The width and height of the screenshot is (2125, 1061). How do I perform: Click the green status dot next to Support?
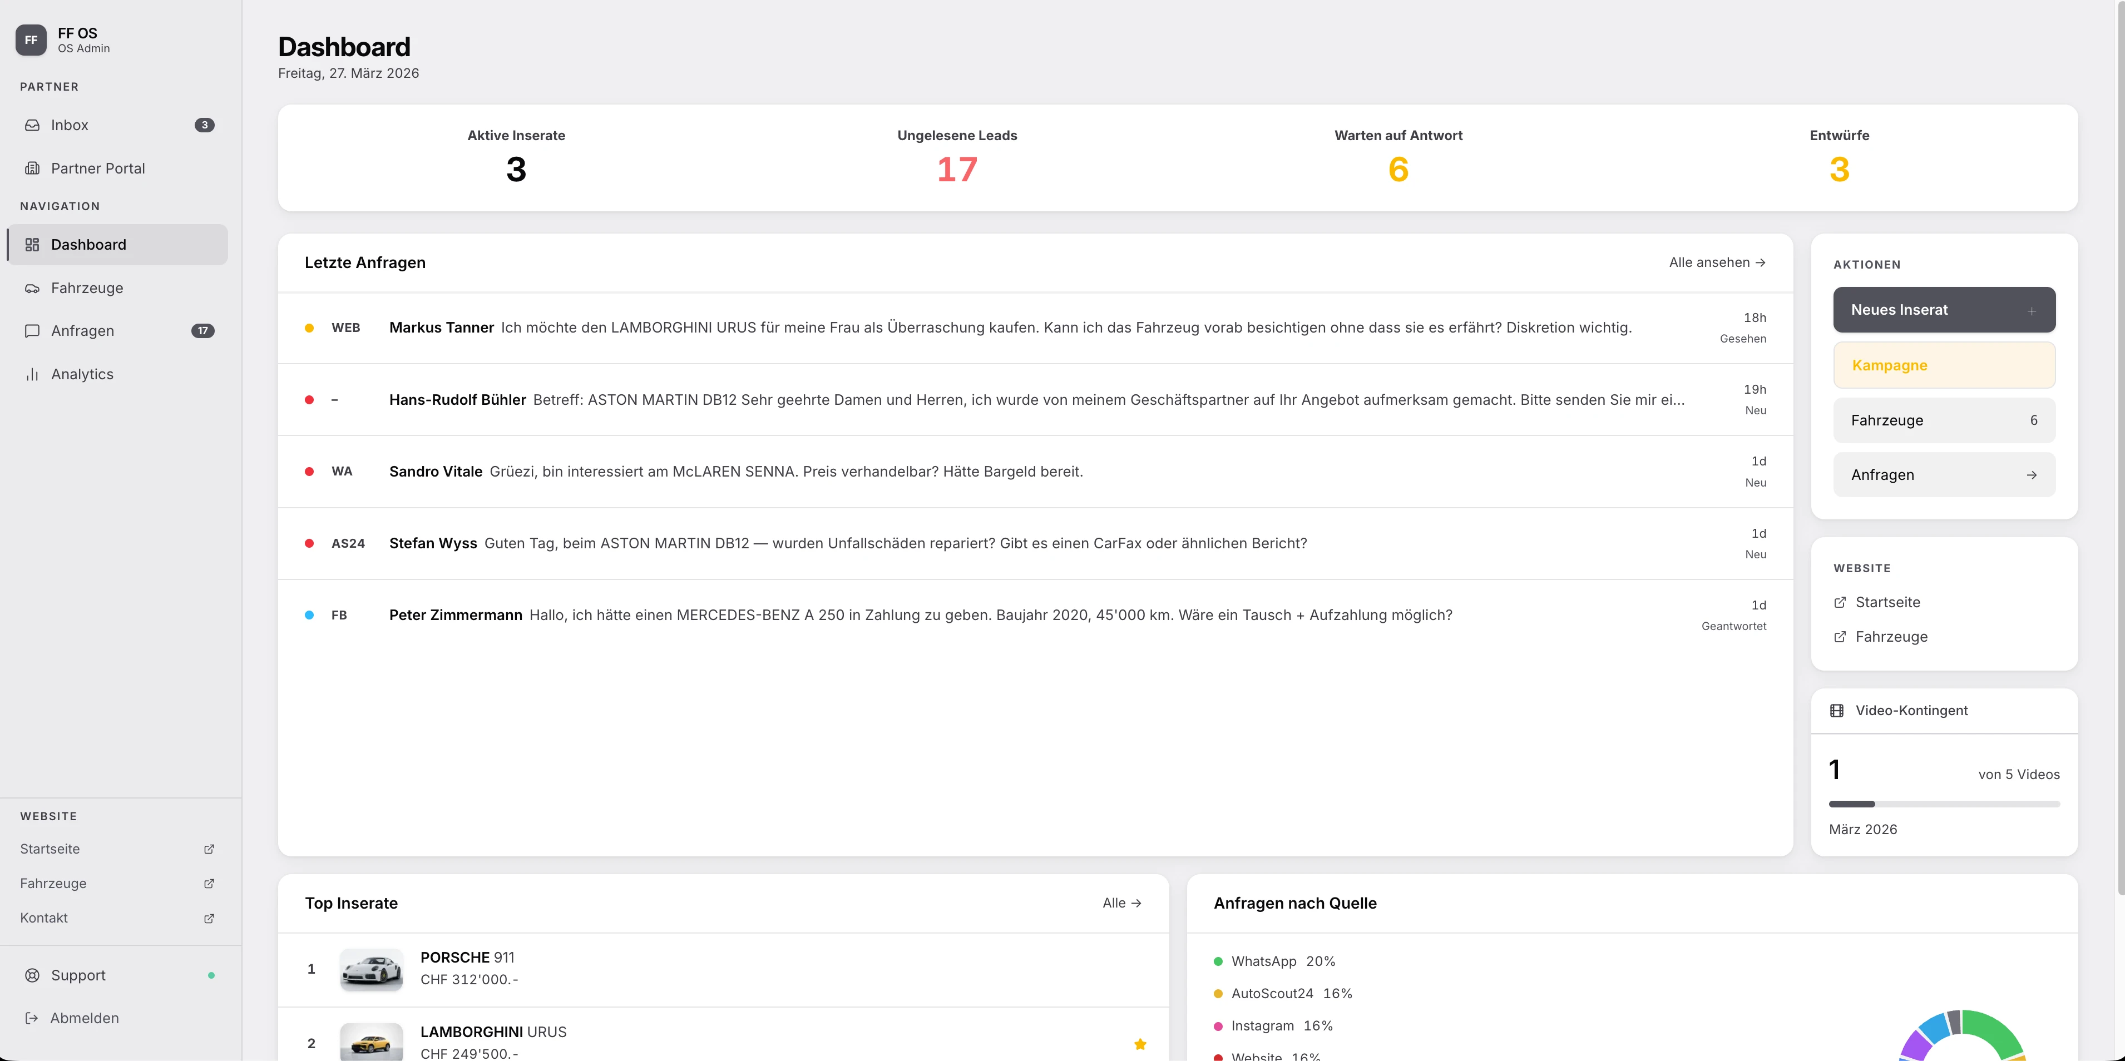(x=212, y=975)
